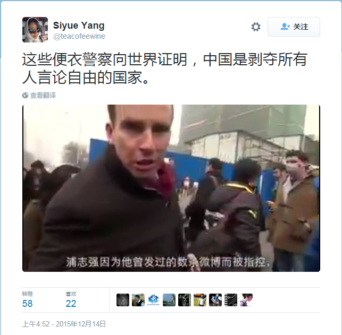Play the embedded video thumbnail
Image resolution: width=342 pixels, height=335 pixels.
click(x=171, y=188)
